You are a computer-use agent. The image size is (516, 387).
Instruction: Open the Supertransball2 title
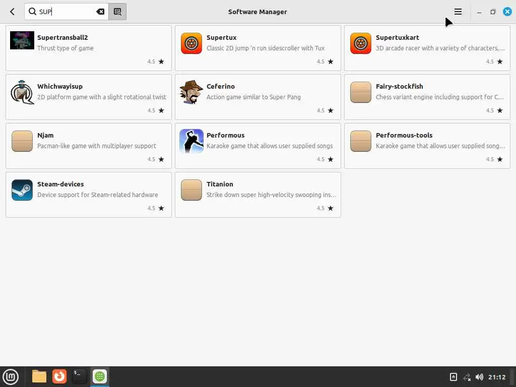pos(62,37)
